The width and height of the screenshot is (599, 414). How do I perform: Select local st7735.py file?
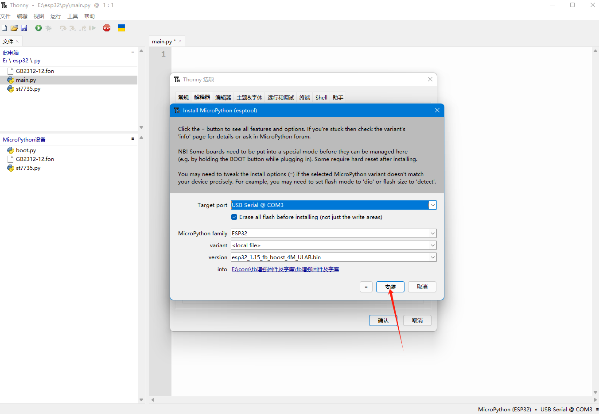(69, 89)
